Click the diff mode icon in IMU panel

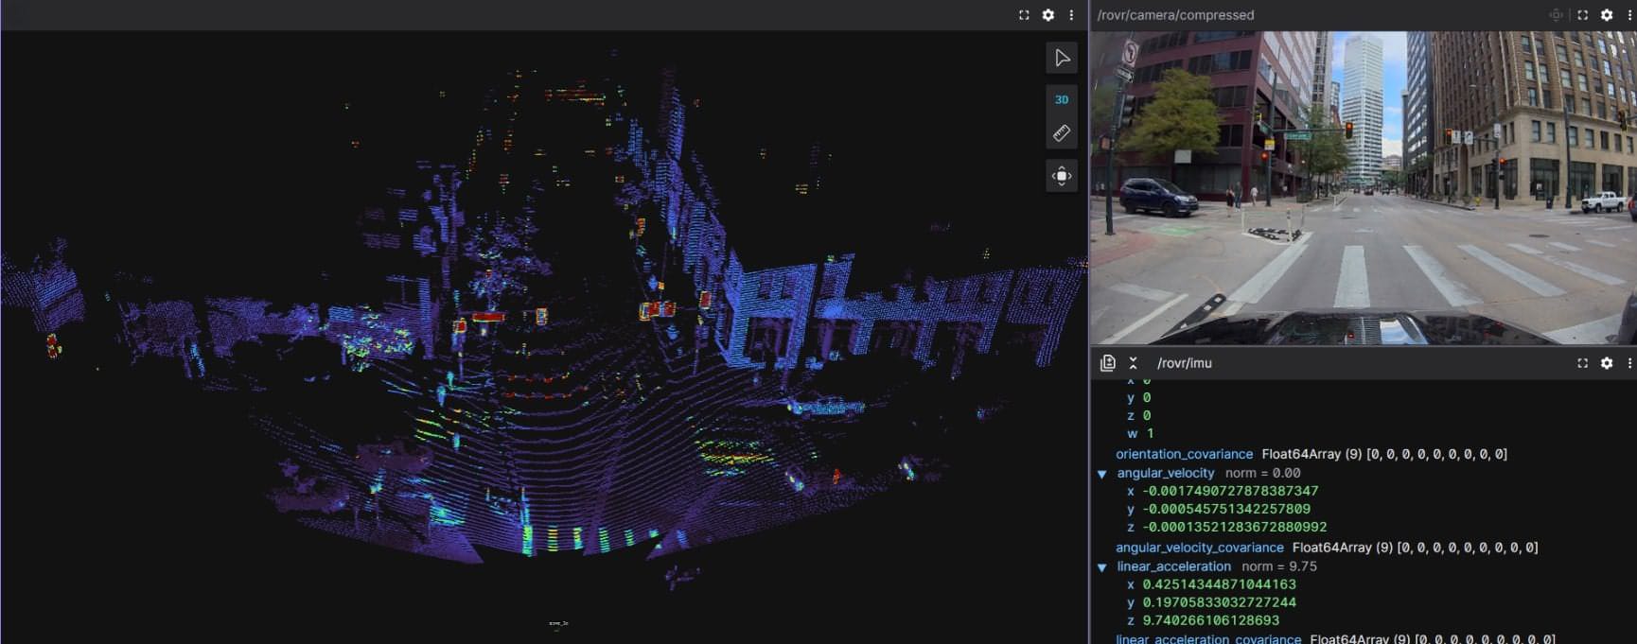point(1108,363)
